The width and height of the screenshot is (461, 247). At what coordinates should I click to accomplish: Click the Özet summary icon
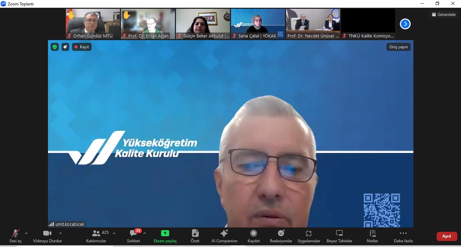[195, 234]
